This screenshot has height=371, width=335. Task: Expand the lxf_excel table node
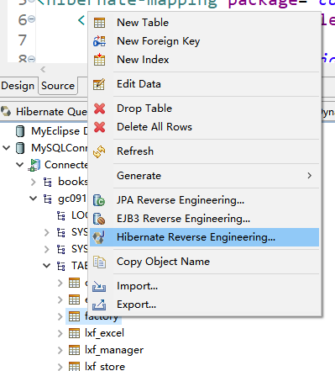[60, 333]
